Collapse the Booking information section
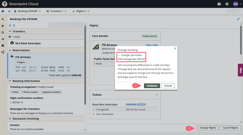 tap(10, 81)
